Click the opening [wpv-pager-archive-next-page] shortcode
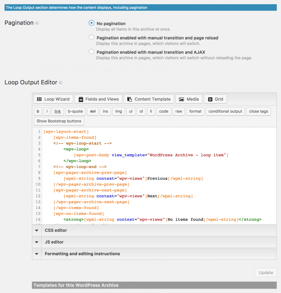This screenshot has height=293, width=281. coord(90,190)
